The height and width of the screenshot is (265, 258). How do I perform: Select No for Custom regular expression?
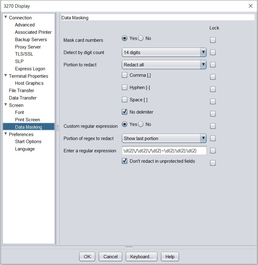pos(141,124)
